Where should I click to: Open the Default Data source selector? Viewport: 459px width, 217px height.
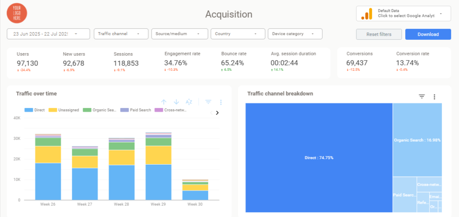(404, 14)
